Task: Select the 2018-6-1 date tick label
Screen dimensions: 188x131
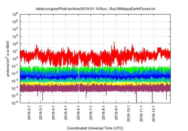Action: (78, 113)
